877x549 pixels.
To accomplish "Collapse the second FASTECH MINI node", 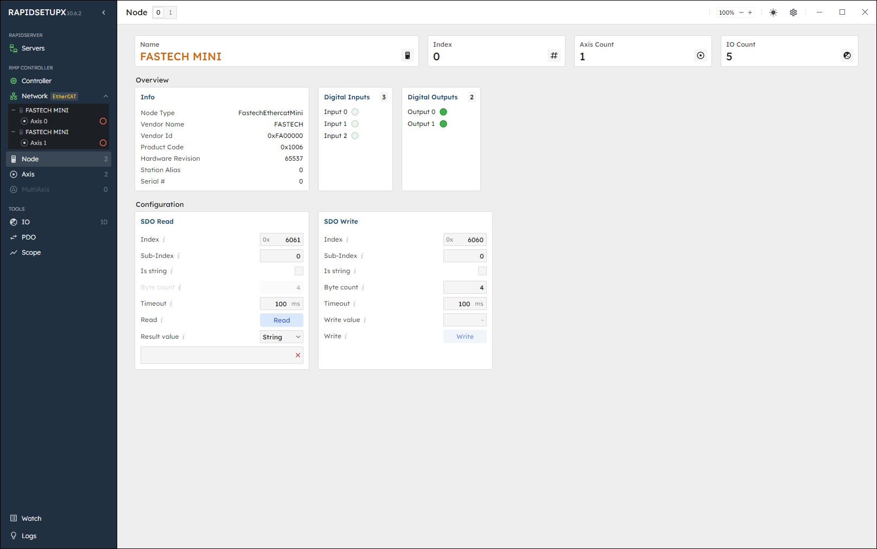I will pyautogui.click(x=14, y=132).
